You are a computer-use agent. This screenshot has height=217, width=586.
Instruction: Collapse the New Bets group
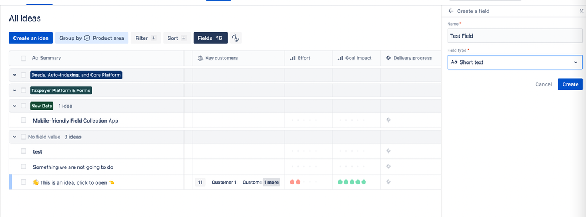[x=15, y=106]
